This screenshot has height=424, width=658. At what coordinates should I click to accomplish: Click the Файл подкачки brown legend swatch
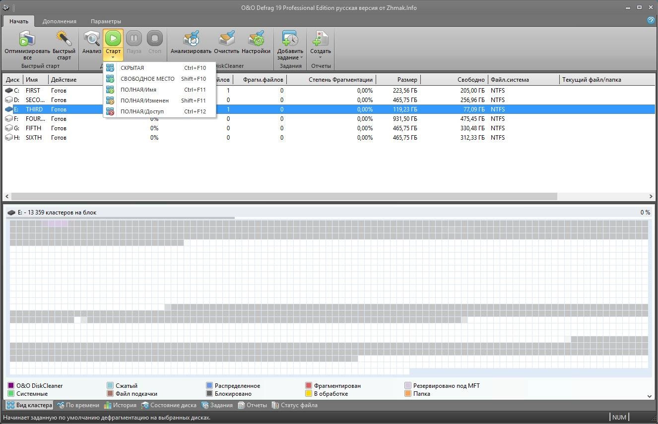click(x=110, y=394)
